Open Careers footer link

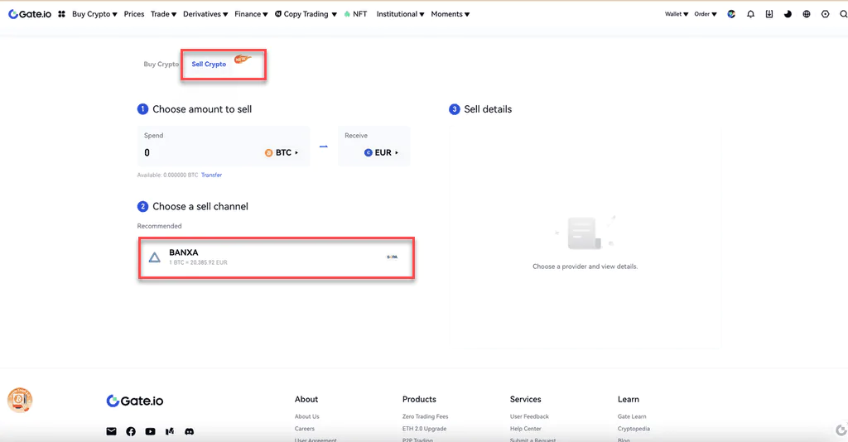click(305, 429)
